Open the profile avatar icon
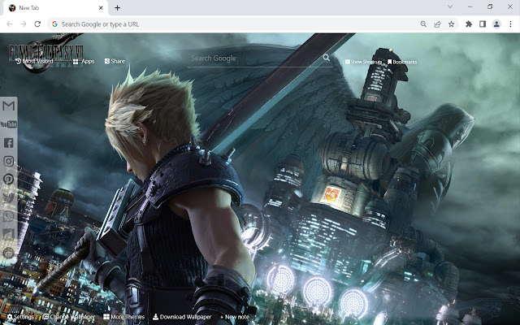Viewport: 520px width, 325px height. [x=496, y=24]
